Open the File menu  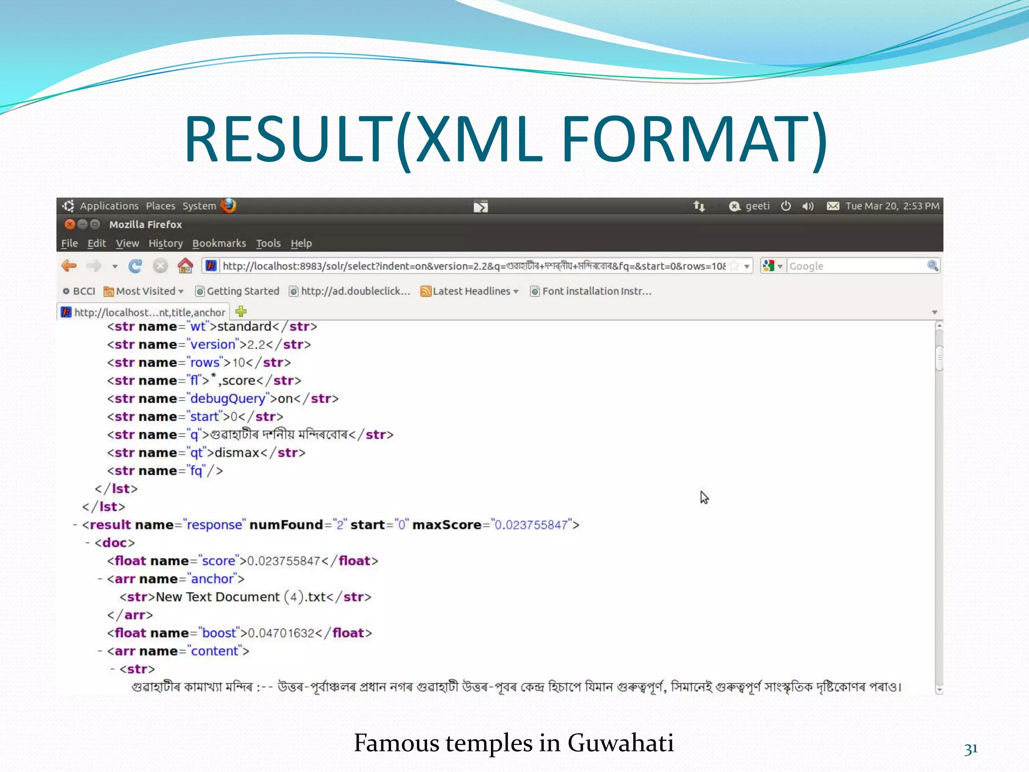point(69,243)
